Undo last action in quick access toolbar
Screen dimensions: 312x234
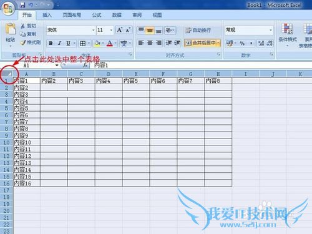31,5
